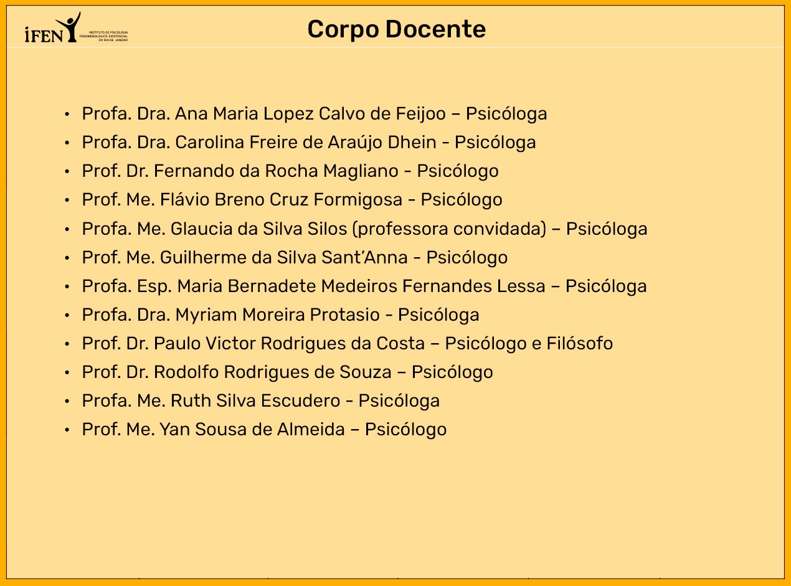Click the Corpo Docente slide title

click(x=396, y=29)
